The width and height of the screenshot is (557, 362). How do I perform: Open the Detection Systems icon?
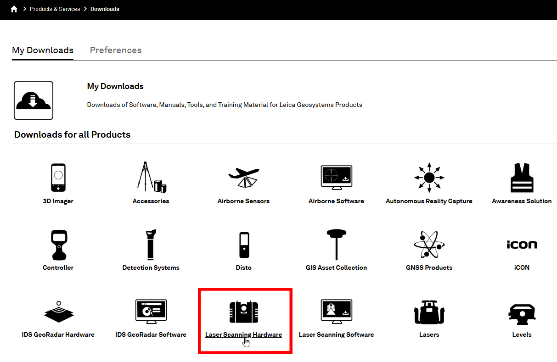[151, 245]
